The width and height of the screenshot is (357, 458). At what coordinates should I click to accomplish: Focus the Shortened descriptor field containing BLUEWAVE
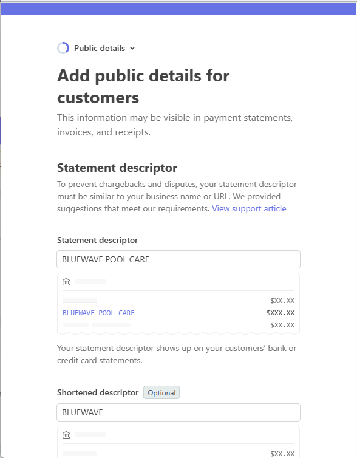[x=178, y=412]
